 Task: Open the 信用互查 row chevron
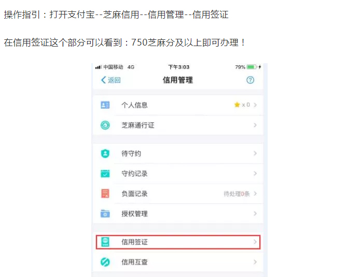[255, 262]
